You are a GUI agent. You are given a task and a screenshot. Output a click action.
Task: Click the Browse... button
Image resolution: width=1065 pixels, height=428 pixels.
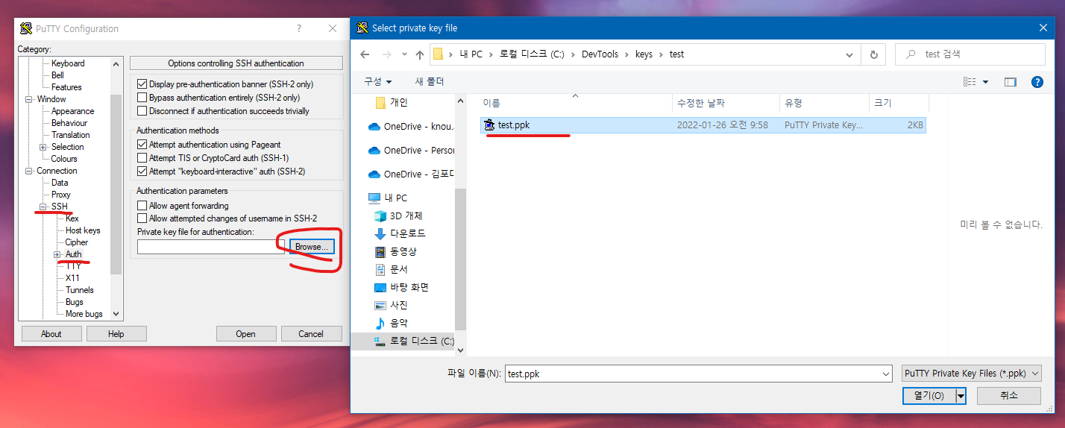click(x=312, y=247)
